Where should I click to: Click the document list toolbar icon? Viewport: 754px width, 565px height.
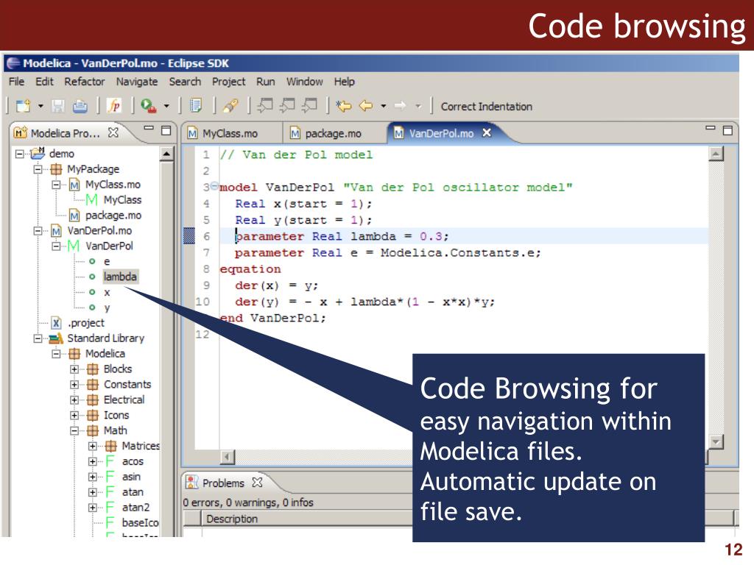(195, 106)
